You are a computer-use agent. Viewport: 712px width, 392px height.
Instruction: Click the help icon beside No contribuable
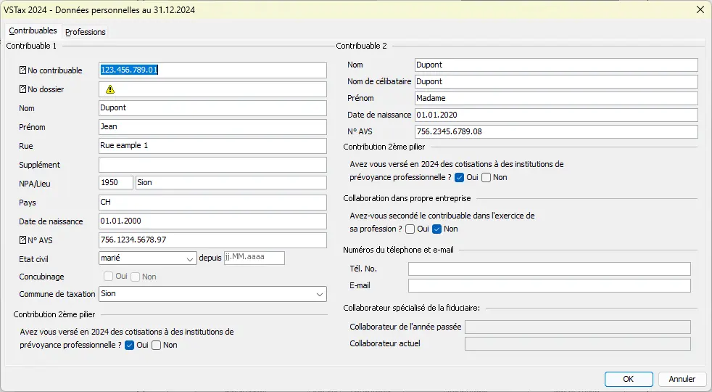(22, 70)
